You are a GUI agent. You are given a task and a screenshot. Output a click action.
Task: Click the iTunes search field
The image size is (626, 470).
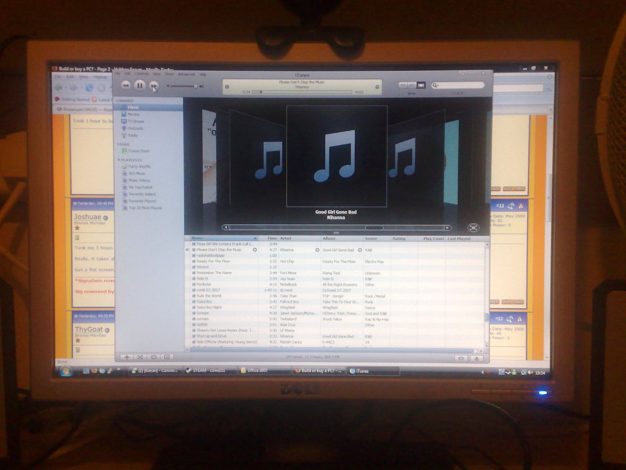click(459, 85)
